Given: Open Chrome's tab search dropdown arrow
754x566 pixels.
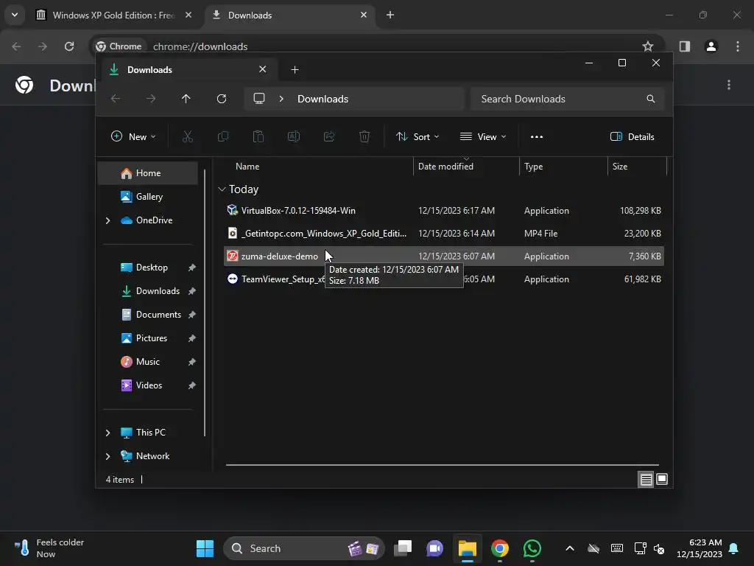Looking at the screenshot, I should (15, 15).
